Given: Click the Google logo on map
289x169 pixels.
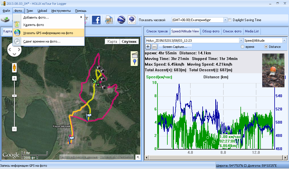Looking at the screenshot, I should tap(11, 155).
